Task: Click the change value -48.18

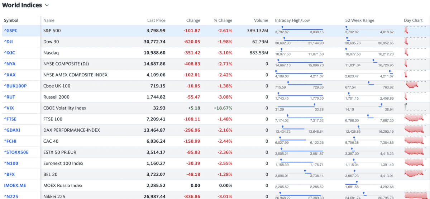Action: pos(193,175)
